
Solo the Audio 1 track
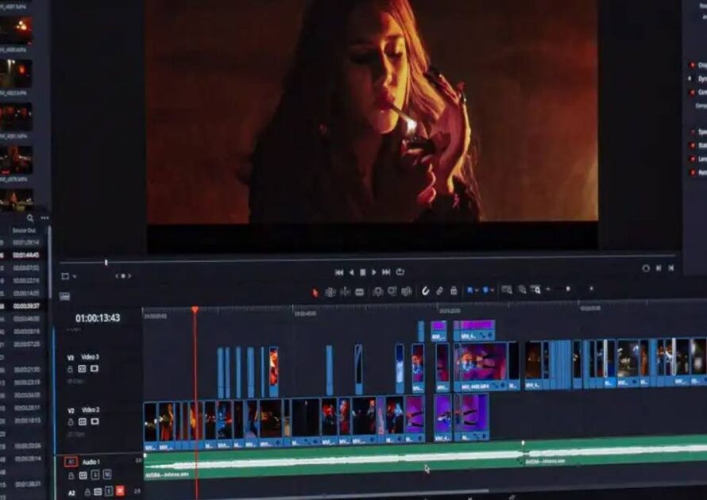[95, 475]
